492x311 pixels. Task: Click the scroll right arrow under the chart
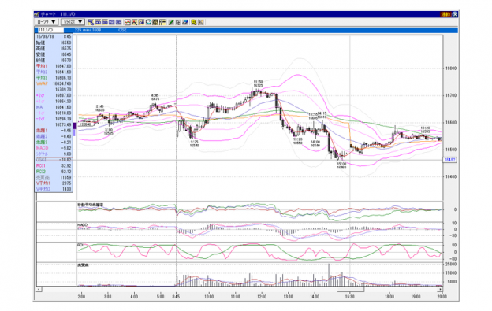441,289
